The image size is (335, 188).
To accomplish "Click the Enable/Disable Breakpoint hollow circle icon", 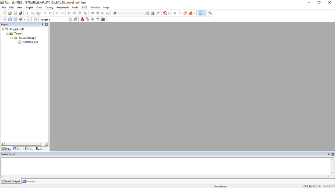I will point(180,13).
